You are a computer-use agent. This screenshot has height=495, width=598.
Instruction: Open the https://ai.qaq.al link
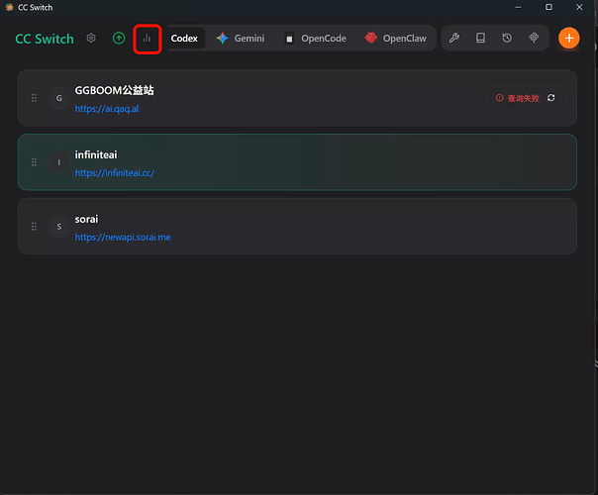[107, 109]
